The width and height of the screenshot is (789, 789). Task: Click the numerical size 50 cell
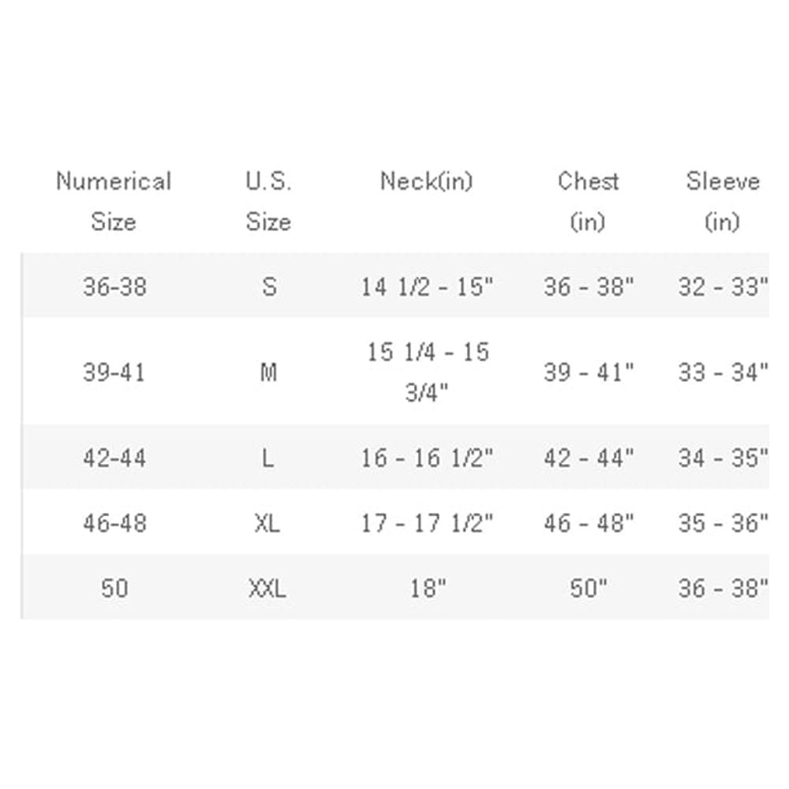click(114, 588)
